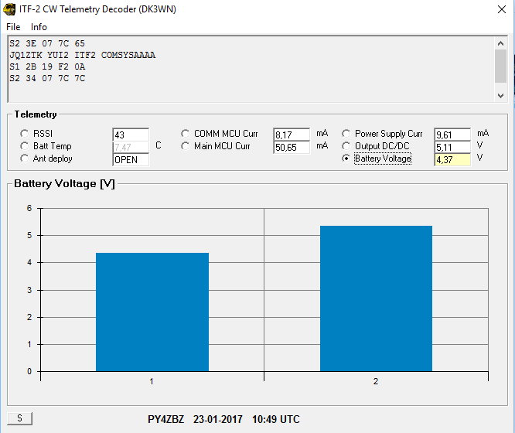
Task: Click the blue chart bar labeled 1
Action: coord(152,312)
